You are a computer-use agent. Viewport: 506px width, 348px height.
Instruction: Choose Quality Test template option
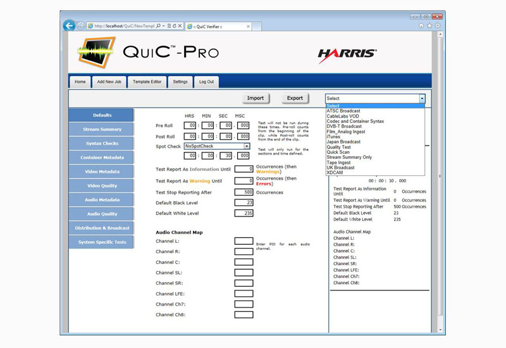[x=375, y=147]
